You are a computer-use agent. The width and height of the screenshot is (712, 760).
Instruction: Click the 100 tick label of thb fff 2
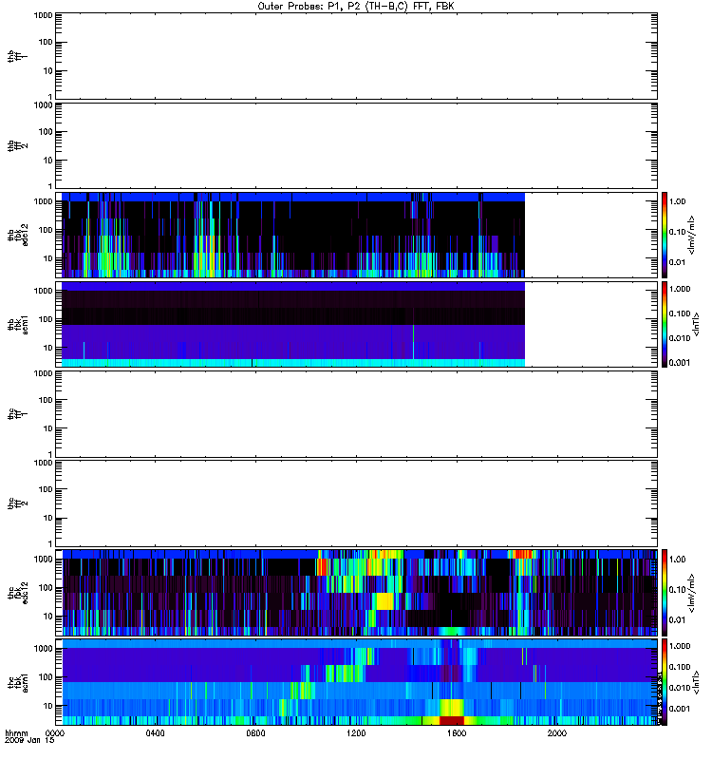(46, 132)
